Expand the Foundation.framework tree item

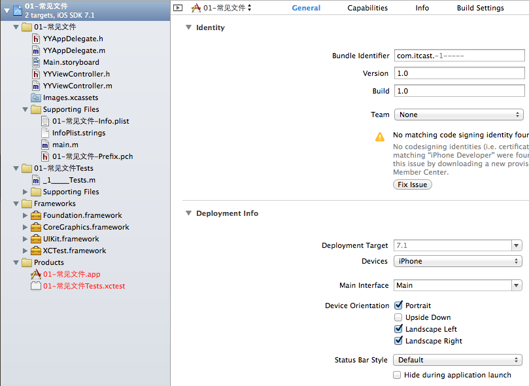tap(25, 215)
